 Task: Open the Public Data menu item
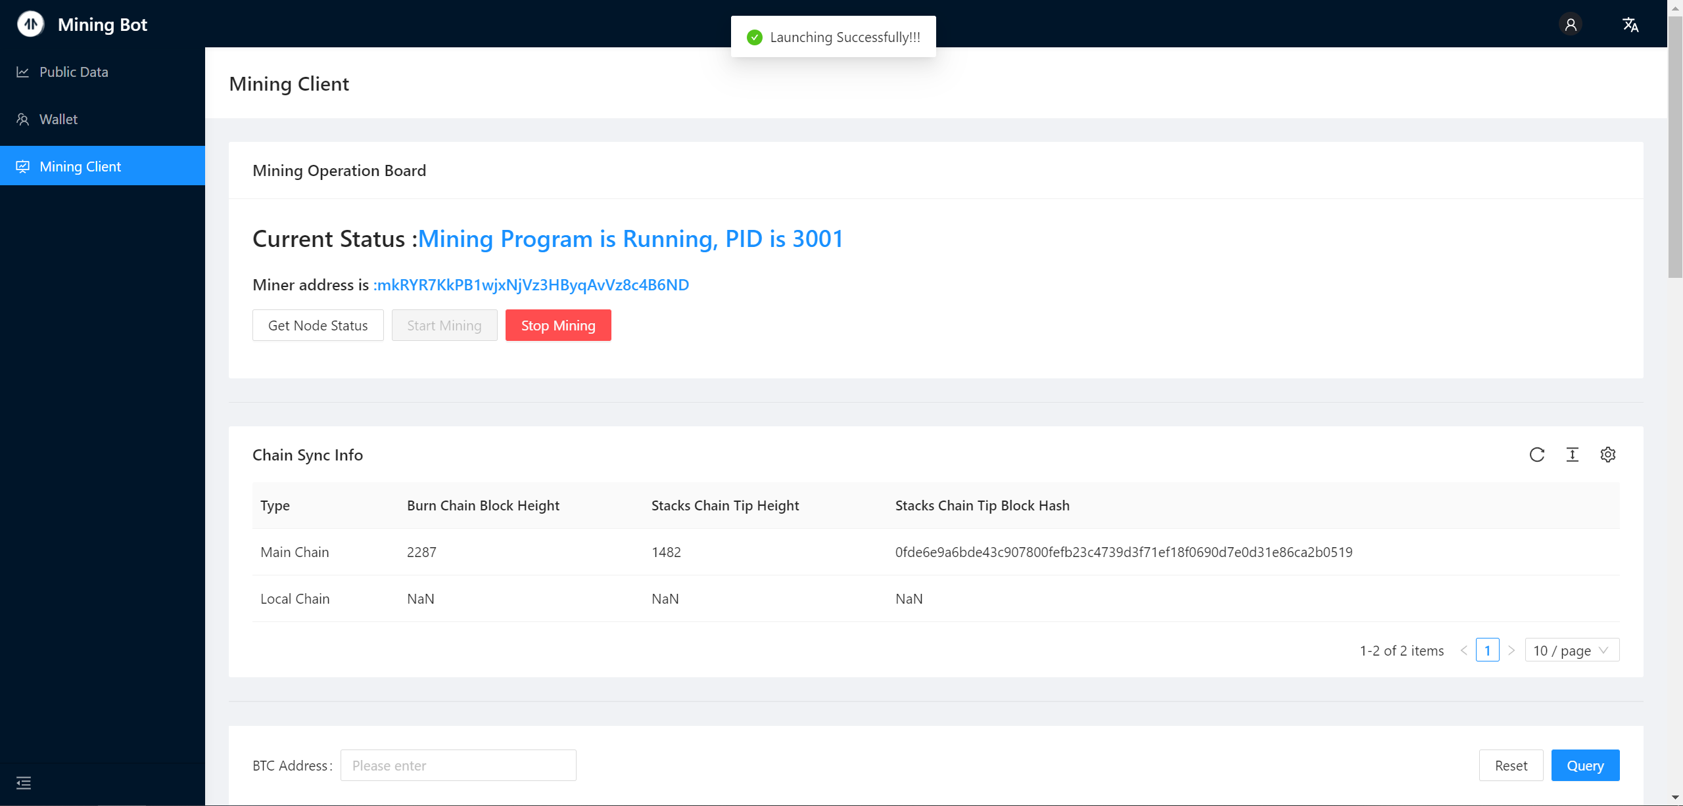[x=103, y=72]
